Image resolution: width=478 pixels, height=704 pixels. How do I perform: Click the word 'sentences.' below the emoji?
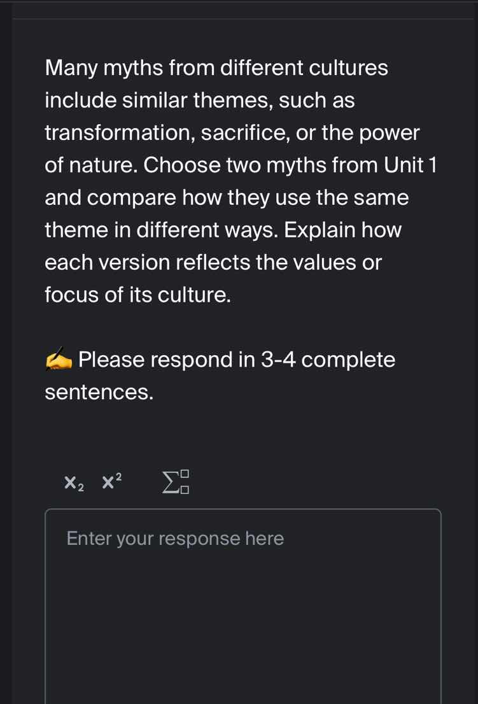[99, 393]
